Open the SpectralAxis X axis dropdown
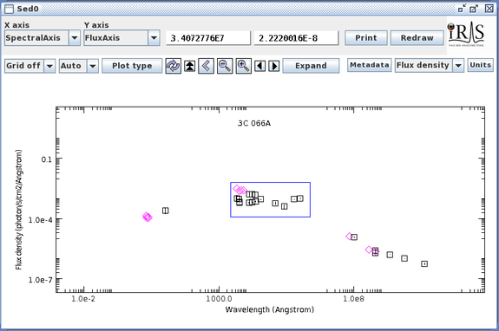499x331 pixels. click(74, 38)
